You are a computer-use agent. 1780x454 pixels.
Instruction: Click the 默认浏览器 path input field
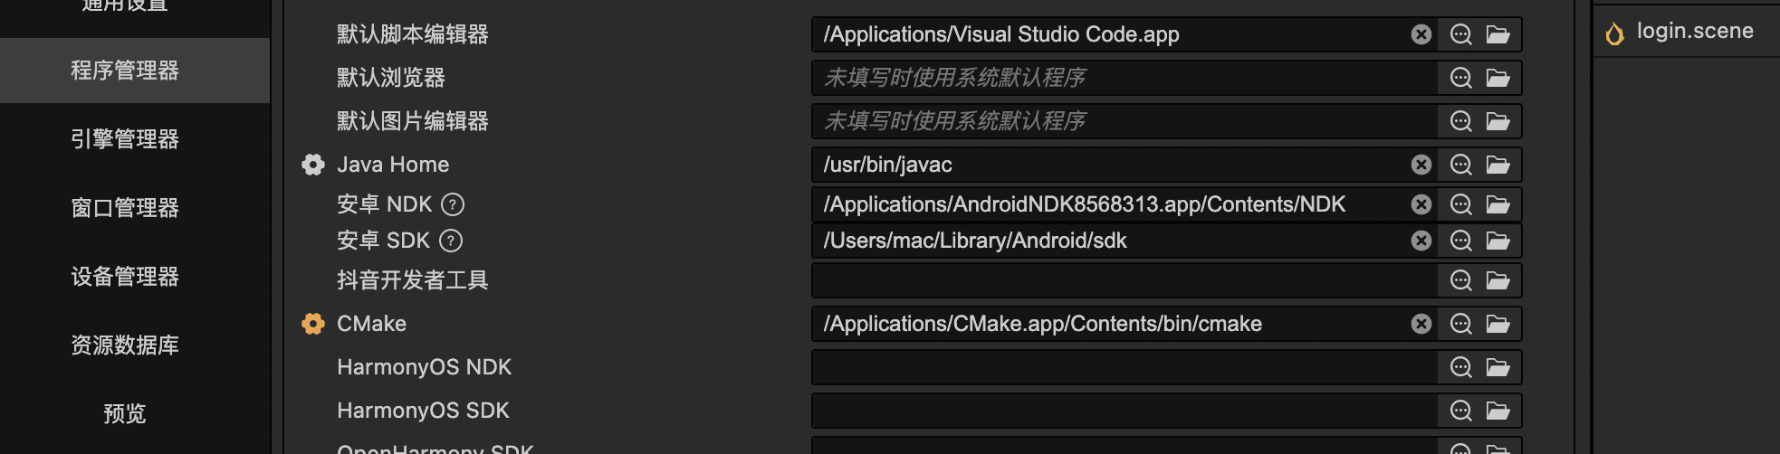pos(1123,78)
